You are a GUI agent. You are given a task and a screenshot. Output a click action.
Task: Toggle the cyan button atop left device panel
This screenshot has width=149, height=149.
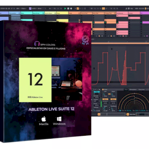click(x=97, y=92)
